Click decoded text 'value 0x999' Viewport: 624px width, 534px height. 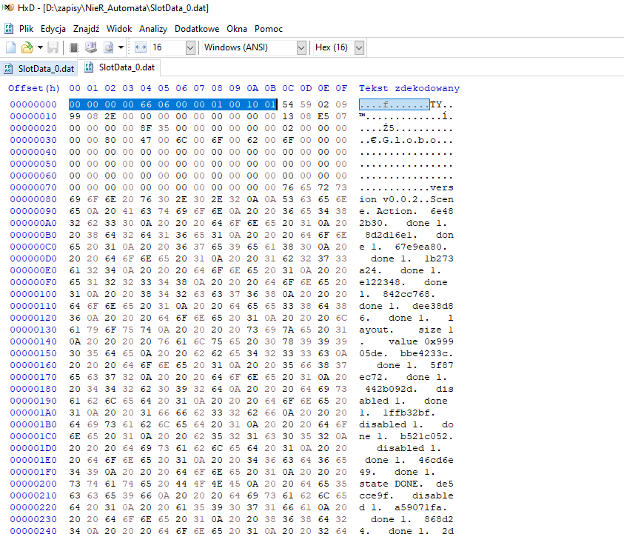pos(421,341)
